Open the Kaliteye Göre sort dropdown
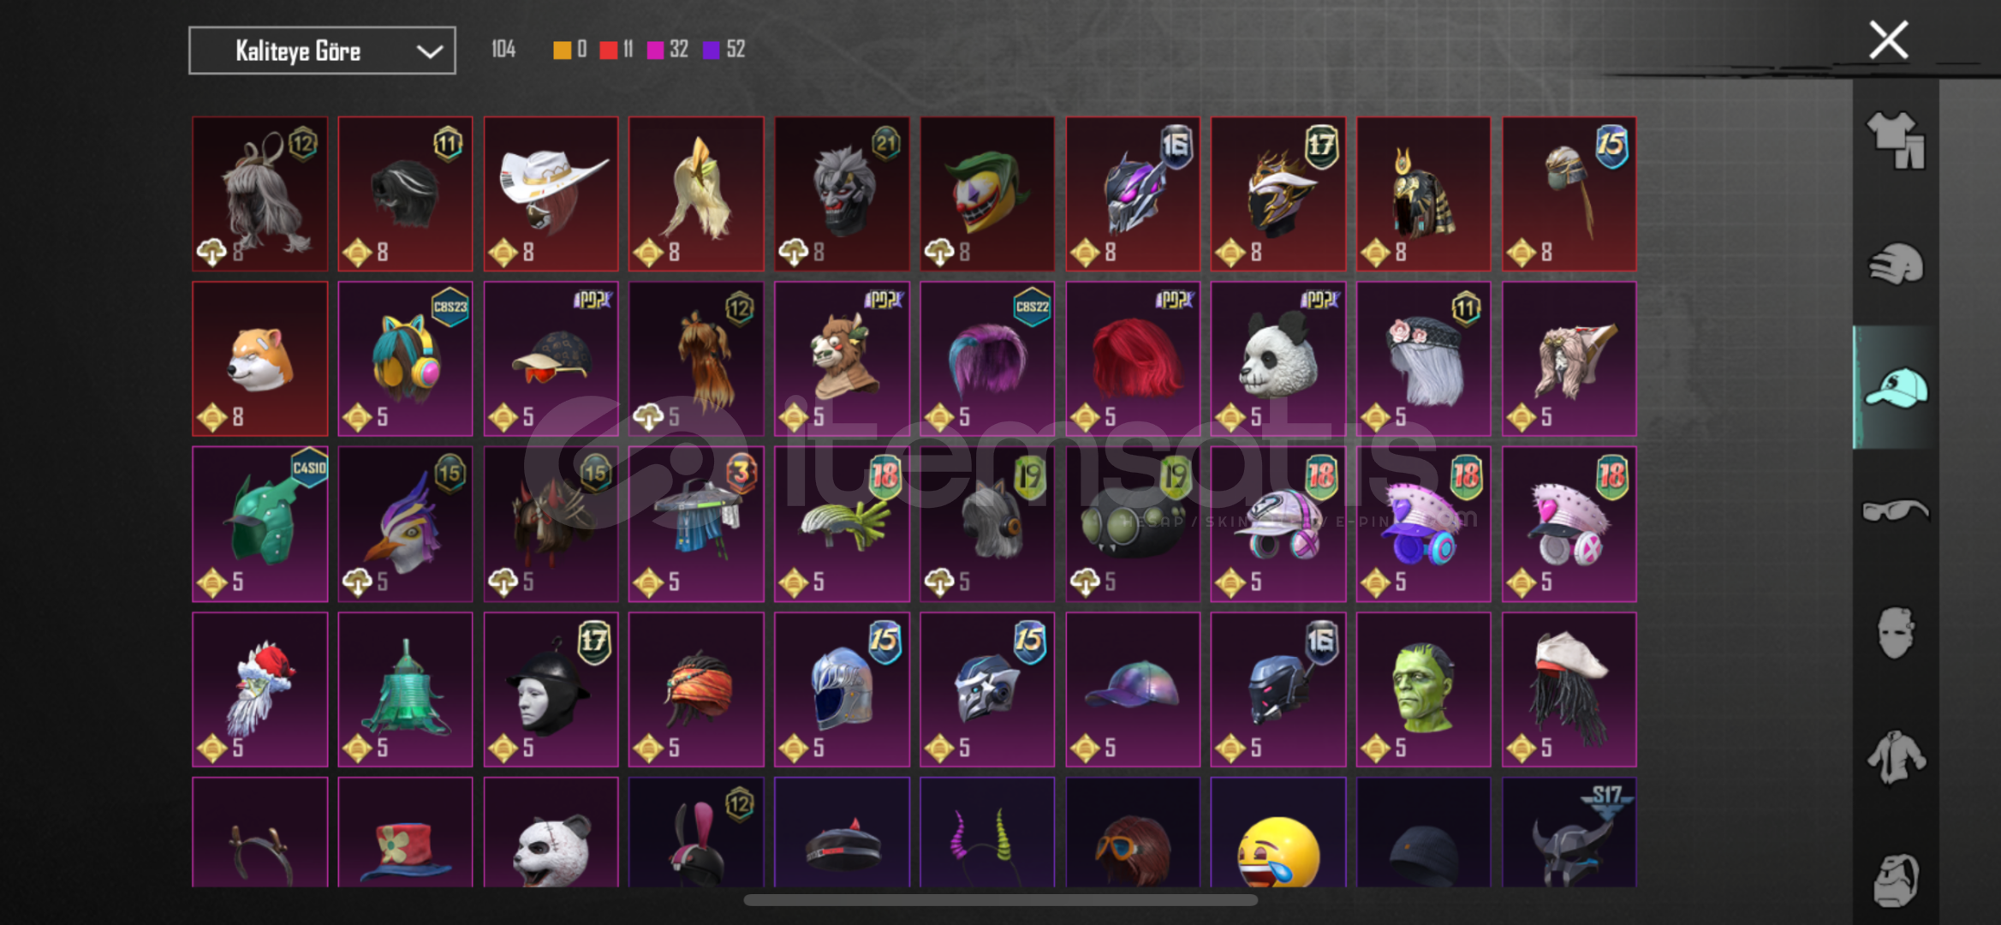 click(x=322, y=51)
